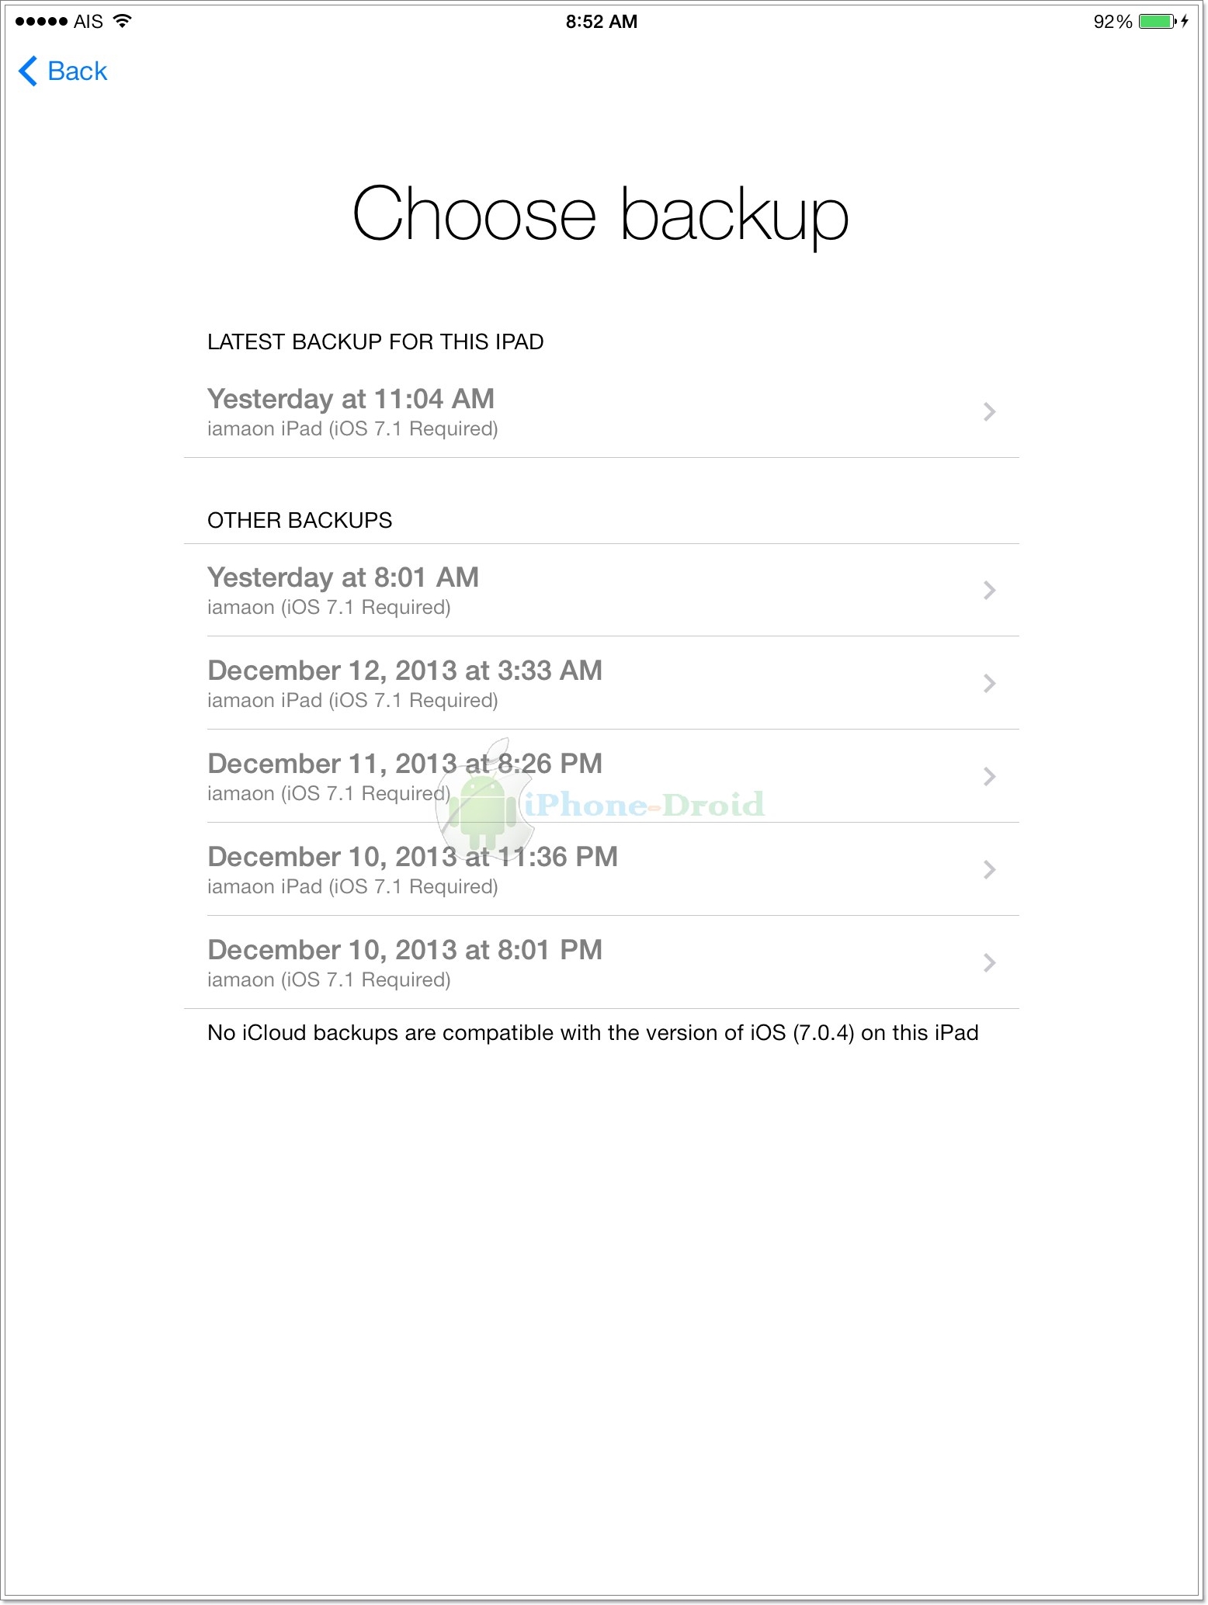Tap the charging bolt icon
Viewport: 1208px width, 1605px height.
click(1185, 22)
